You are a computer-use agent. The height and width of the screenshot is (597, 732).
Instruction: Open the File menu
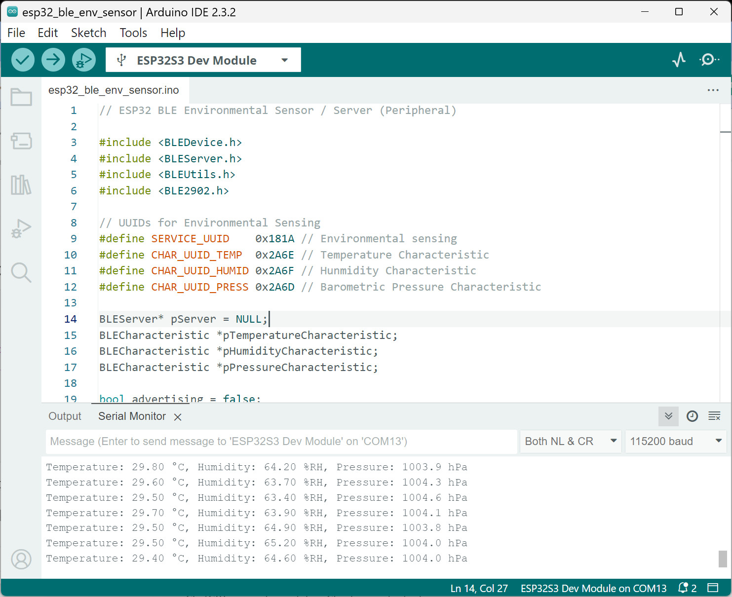tap(16, 33)
